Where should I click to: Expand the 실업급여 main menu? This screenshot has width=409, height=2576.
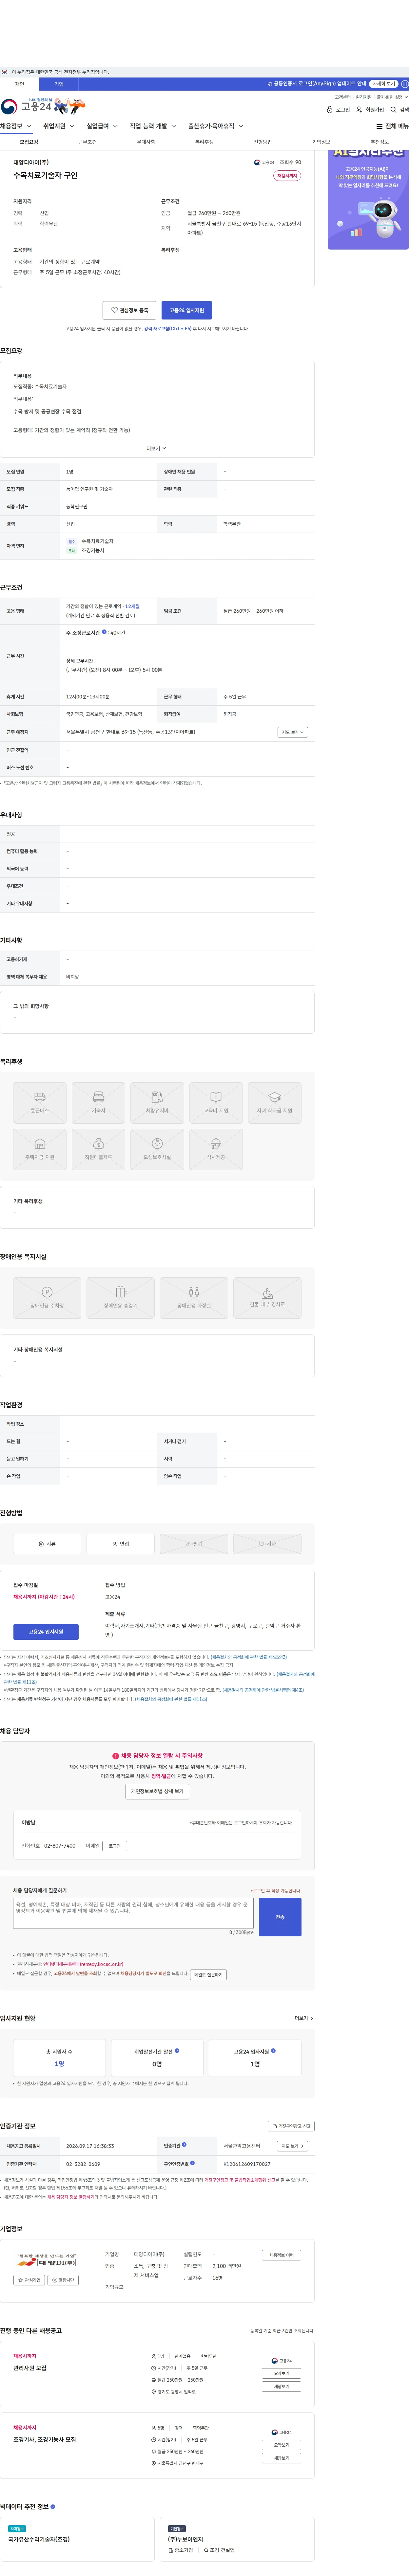pos(102,126)
